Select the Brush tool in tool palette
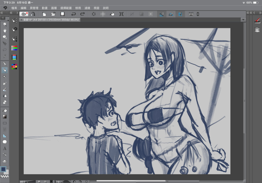The height and width of the screenshot is (183, 262). coord(5,89)
